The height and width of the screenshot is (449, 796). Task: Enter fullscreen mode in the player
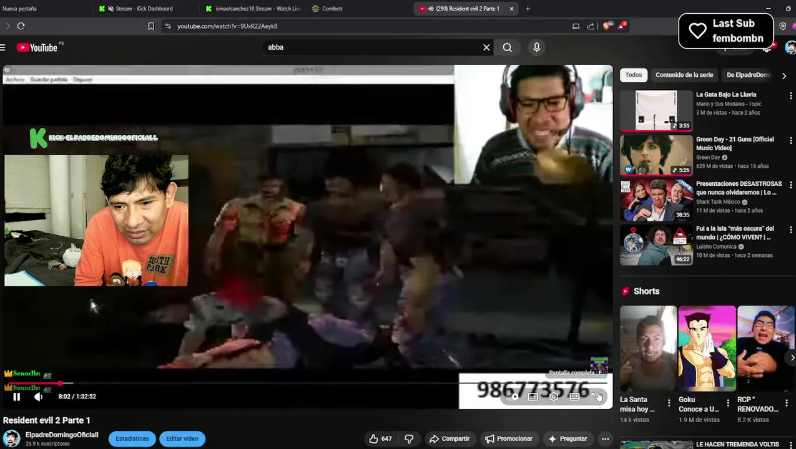[x=596, y=397]
